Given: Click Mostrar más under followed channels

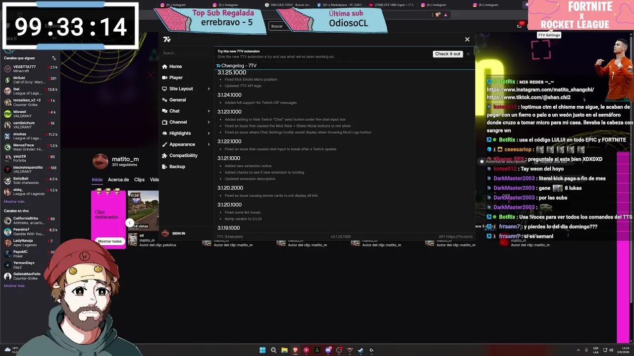Looking at the screenshot, I should (x=14, y=202).
